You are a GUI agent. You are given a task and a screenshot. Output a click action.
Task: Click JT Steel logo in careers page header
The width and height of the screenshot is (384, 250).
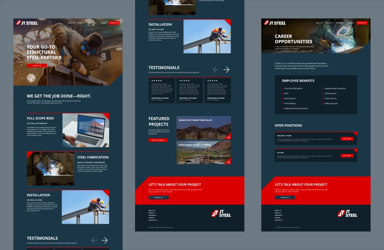tap(275, 23)
